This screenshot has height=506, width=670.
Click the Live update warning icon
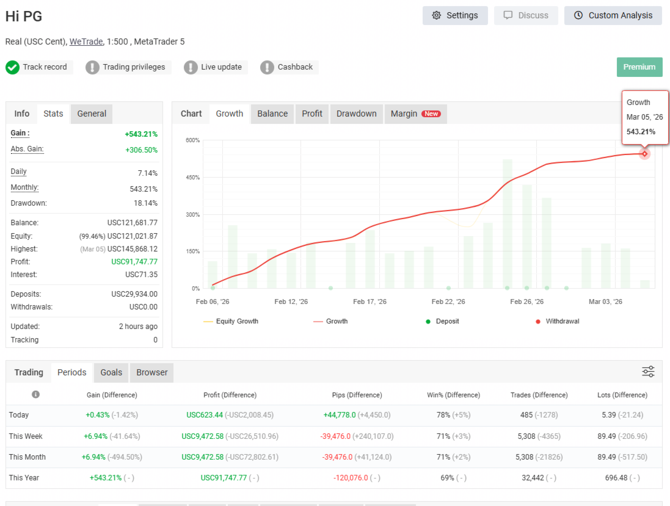pos(191,67)
